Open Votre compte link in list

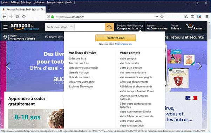click(128, 58)
